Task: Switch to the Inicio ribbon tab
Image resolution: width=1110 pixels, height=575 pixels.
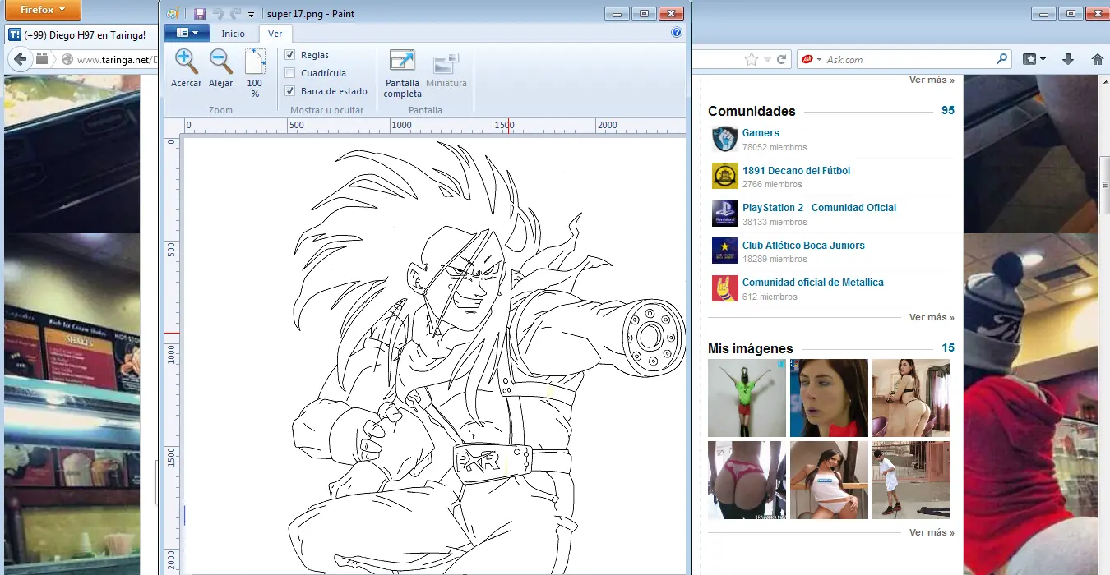Action: click(x=234, y=34)
